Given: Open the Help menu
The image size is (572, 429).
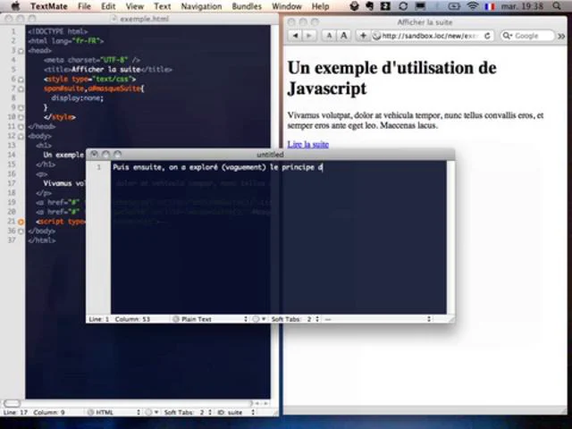Looking at the screenshot, I should pos(320,6).
